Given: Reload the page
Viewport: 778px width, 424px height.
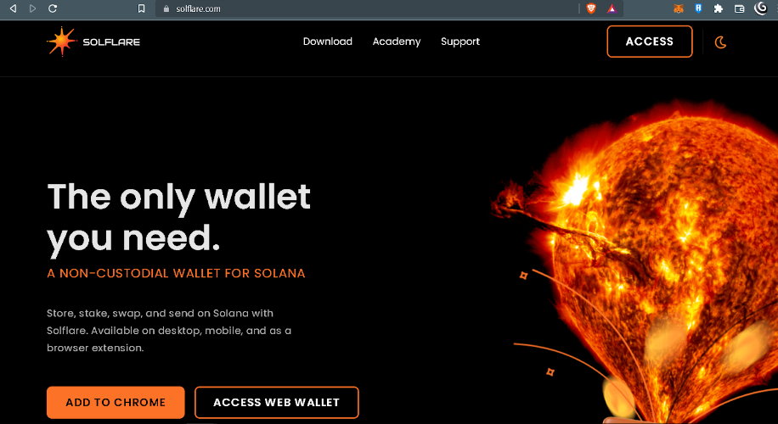Looking at the screenshot, I should 53,8.
